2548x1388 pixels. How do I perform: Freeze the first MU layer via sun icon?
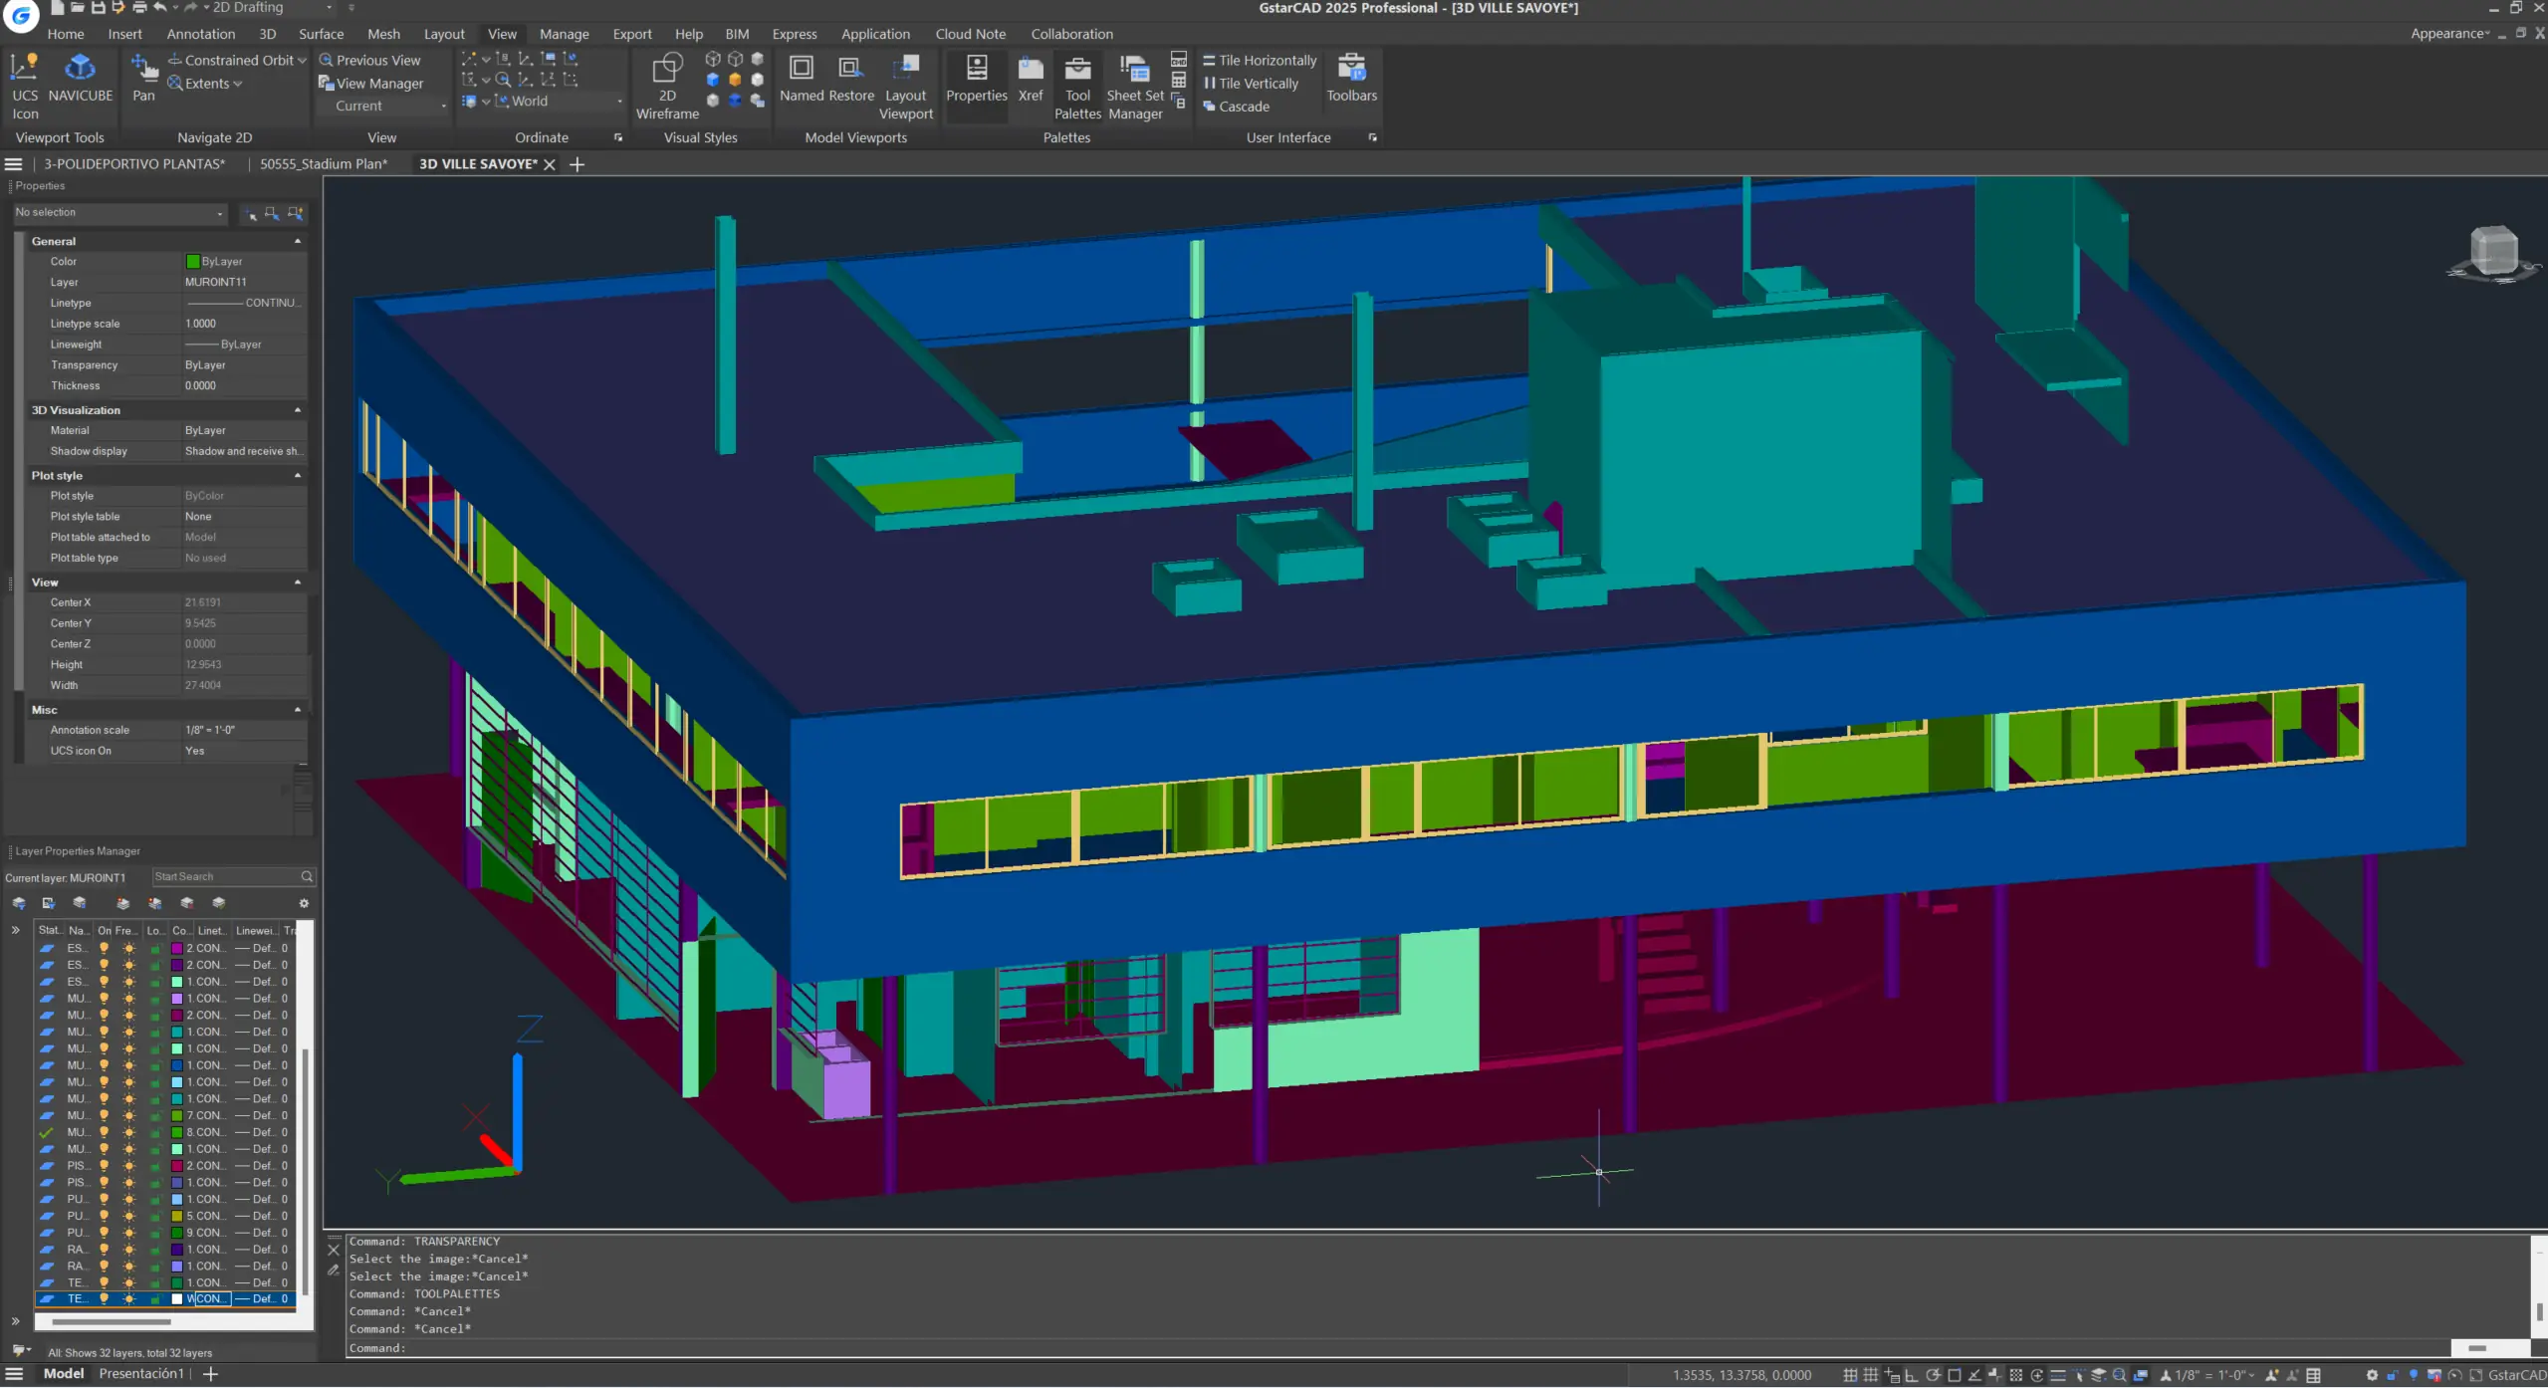[129, 999]
